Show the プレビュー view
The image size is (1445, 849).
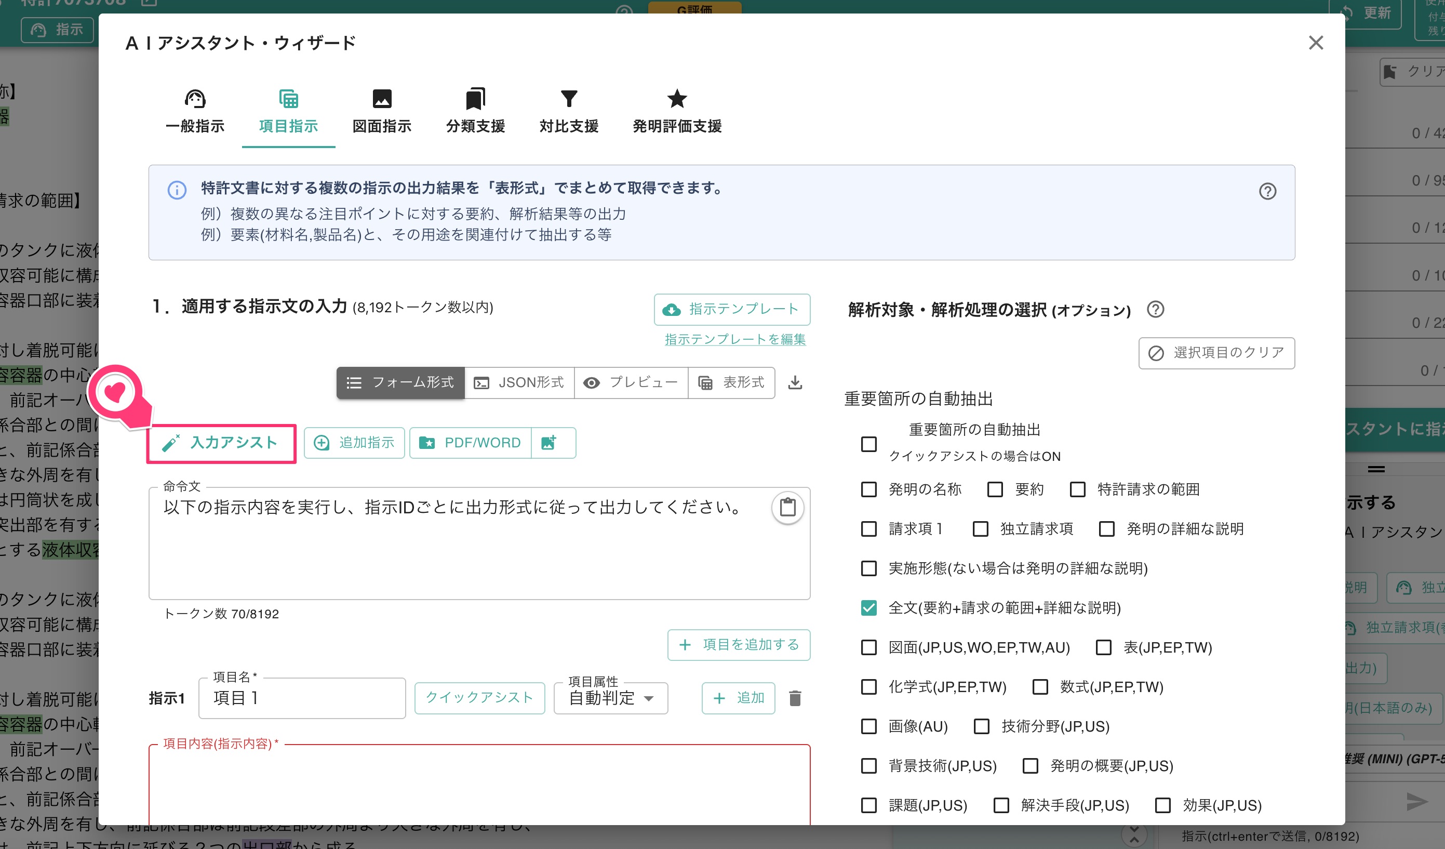click(x=631, y=382)
